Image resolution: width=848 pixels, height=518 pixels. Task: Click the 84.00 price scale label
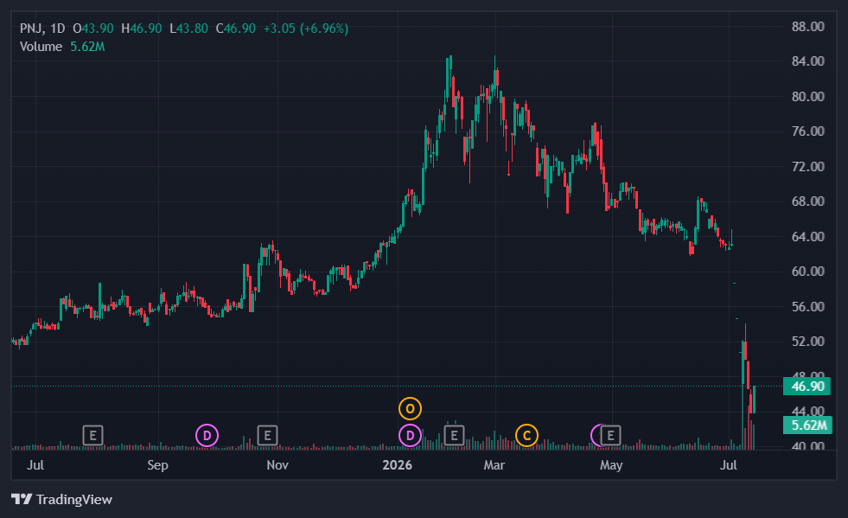[x=808, y=61]
